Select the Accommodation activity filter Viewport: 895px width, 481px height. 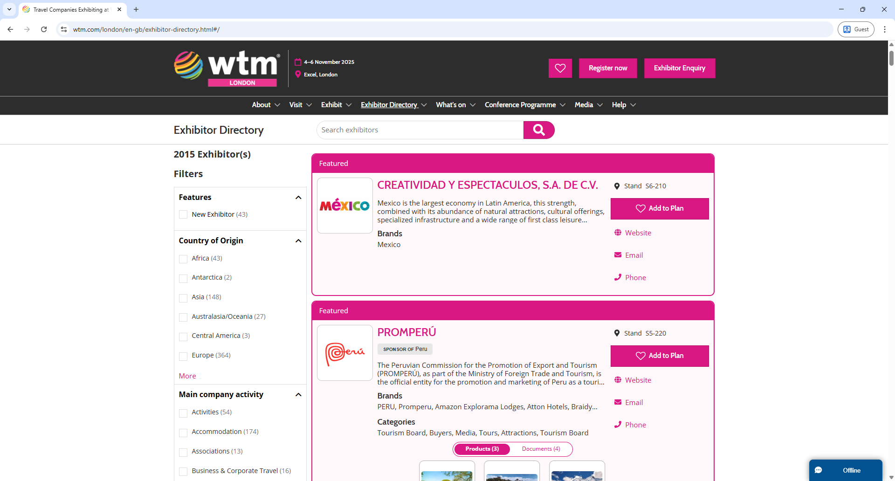[184, 433]
